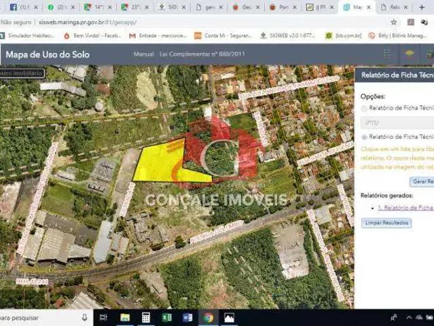The height and width of the screenshot is (326, 434).
Task: Switch to the SIGWEB browser tab
Action: pyautogui.click(x=172, y=7)
